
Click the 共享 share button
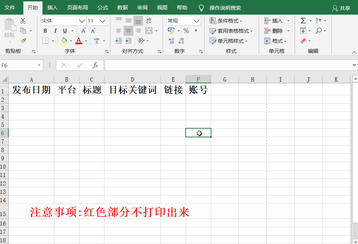[x=341, y=8]
